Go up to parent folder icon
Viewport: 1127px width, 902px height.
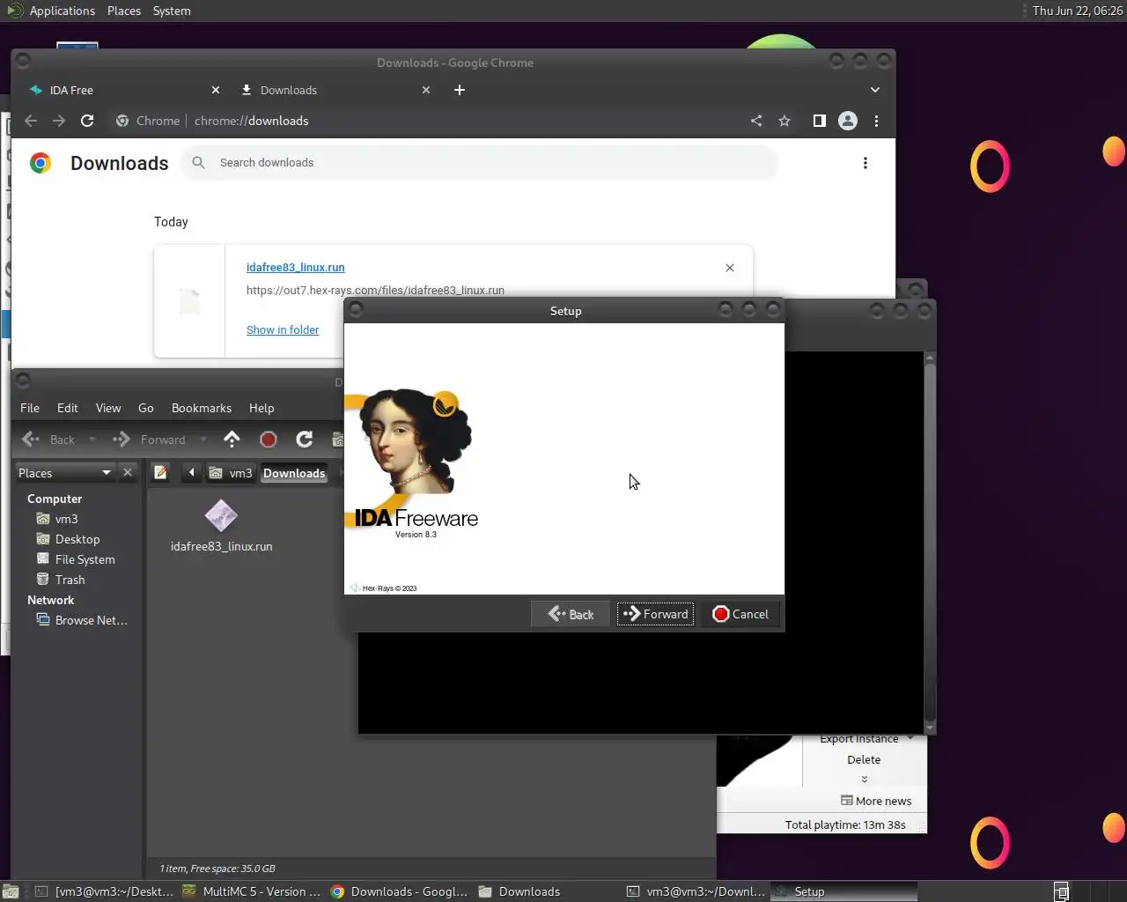click(x=232, y=439)
